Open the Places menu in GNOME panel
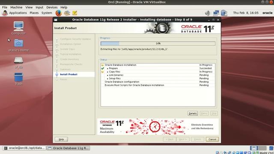Image resolution: width=274 pixels, height=154 pixels. point(34,13)
